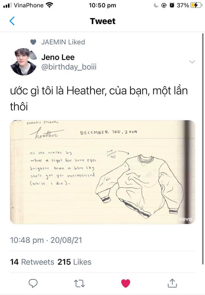This screenshot has height=295, width=205.
Task: View the 215 Likes list
Action: coord(74,262)
